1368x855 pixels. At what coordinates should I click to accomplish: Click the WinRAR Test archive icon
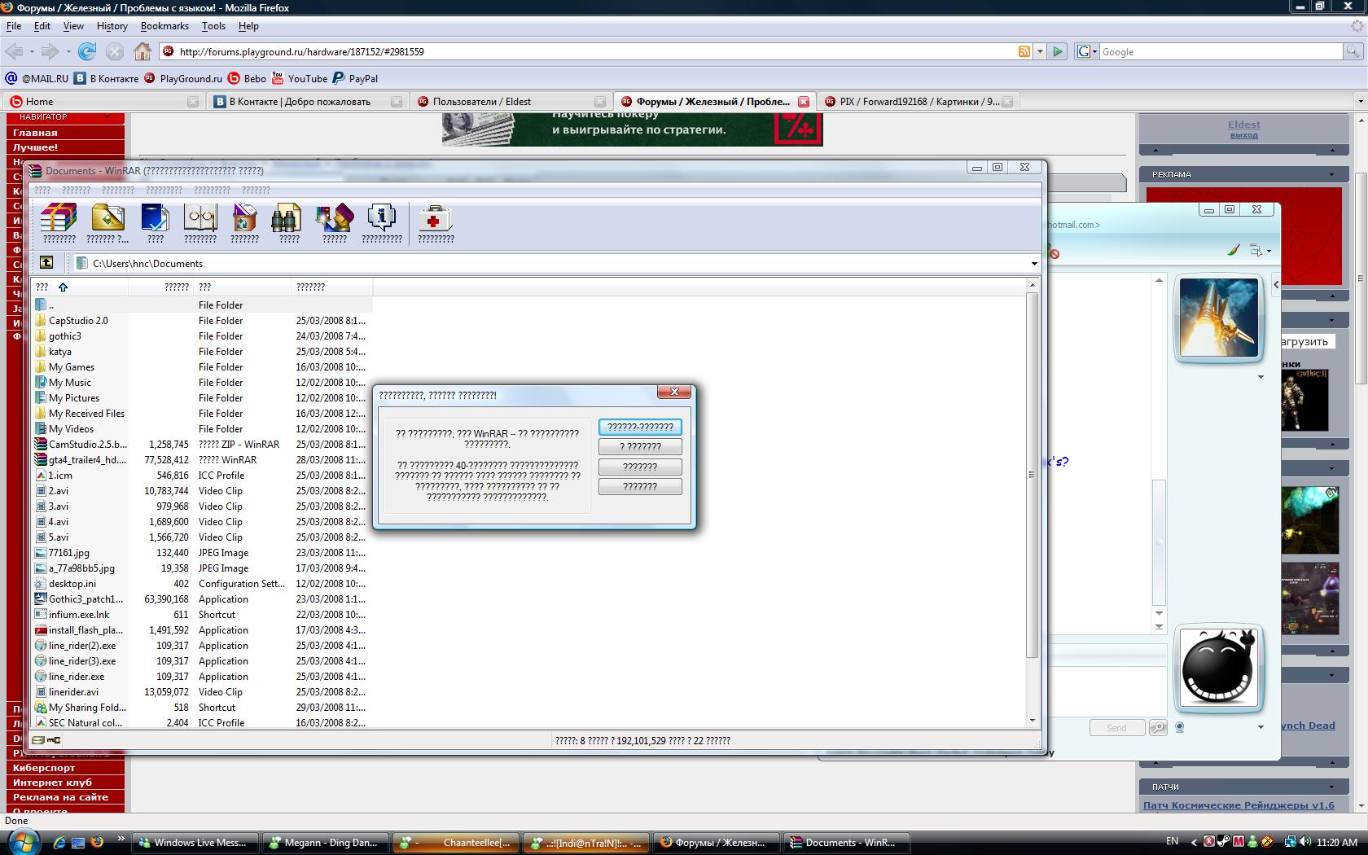156,222
